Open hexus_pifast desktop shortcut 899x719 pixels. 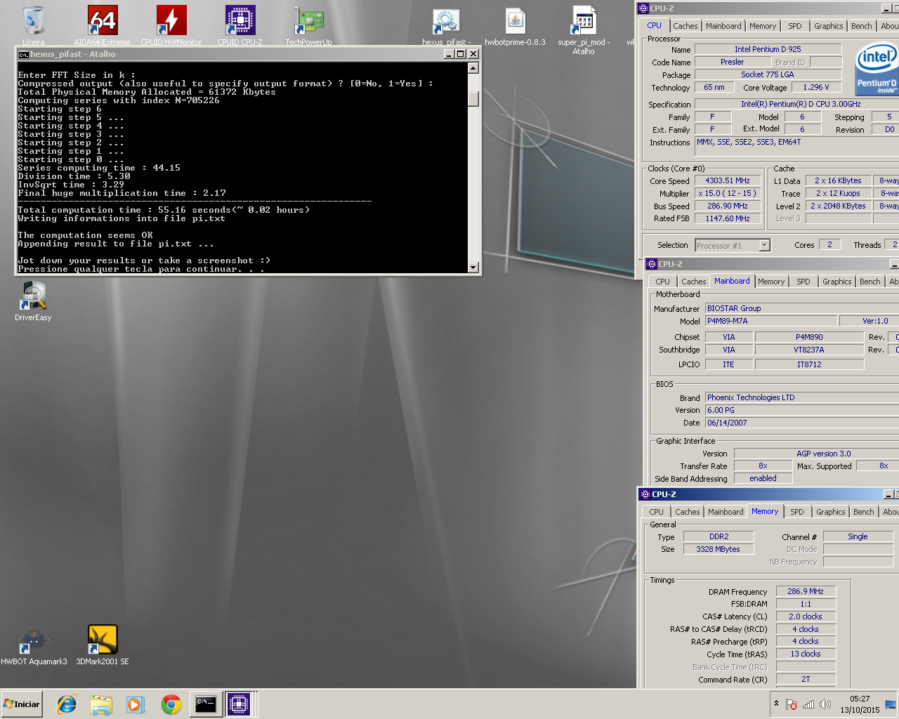click(446, 27)
